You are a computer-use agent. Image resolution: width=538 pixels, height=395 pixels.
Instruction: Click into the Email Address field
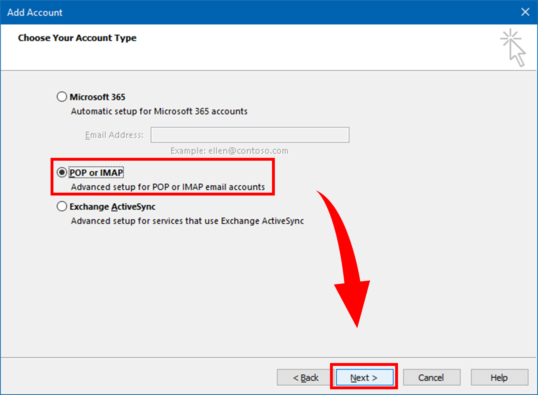coord(250,135)
